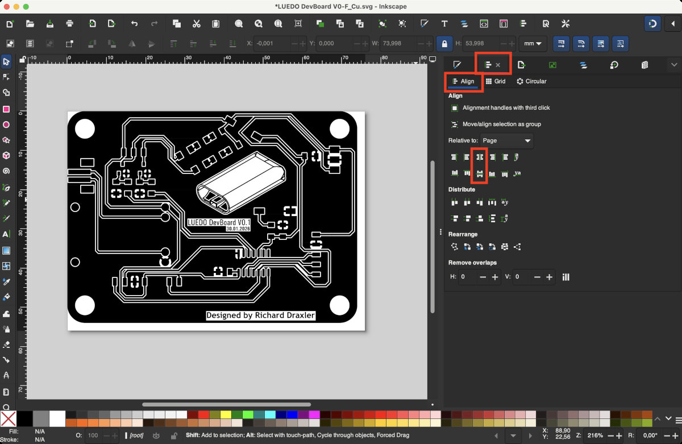Click the Import icon in the commands bar
Screen dimensions: 682x444
pyautogui.click(x=93, y=24)
